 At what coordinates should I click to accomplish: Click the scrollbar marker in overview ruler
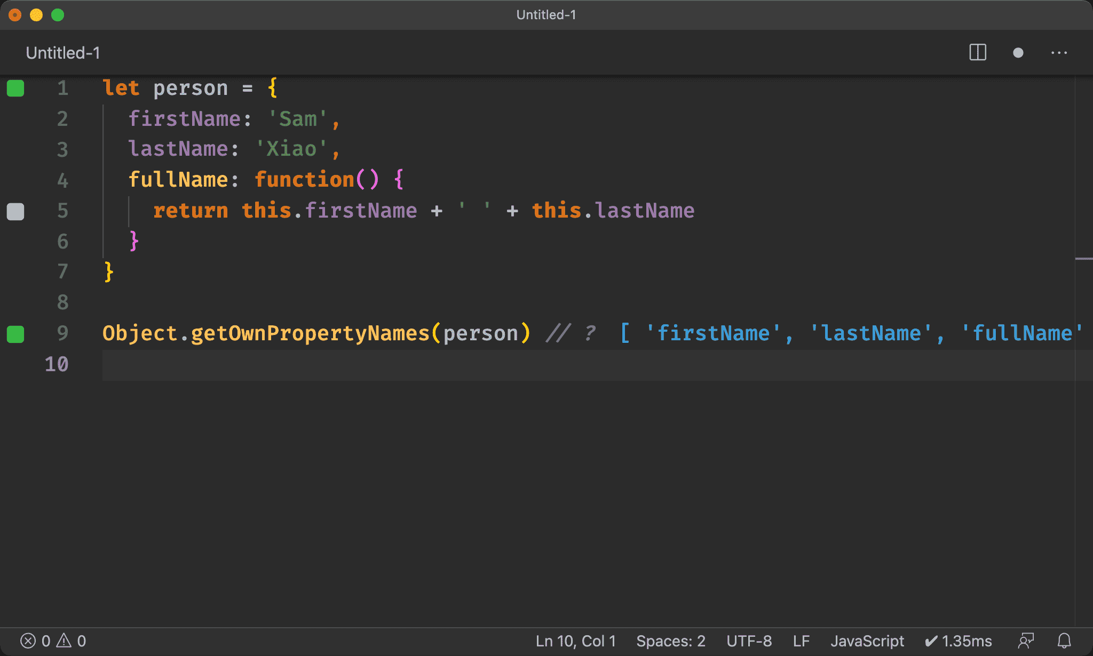click(1083, 259)
